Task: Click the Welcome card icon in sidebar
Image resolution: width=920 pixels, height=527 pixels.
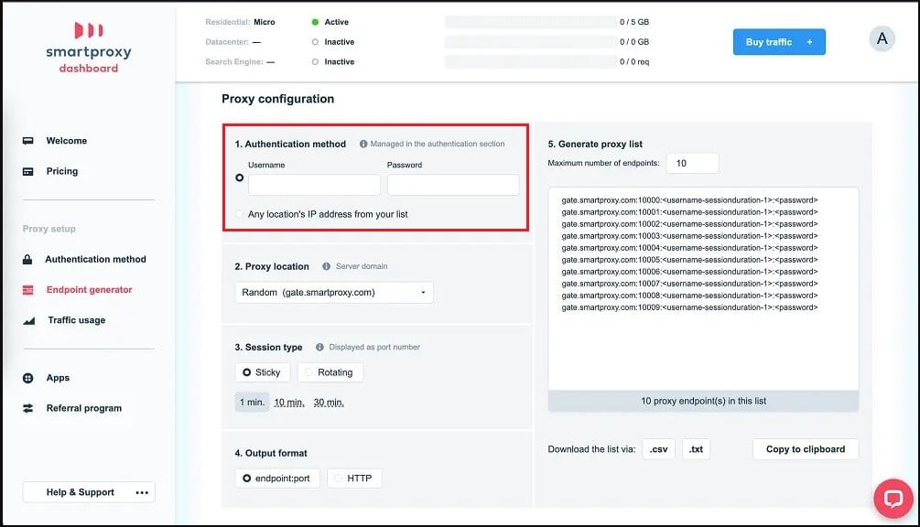Action: point(27,141)
